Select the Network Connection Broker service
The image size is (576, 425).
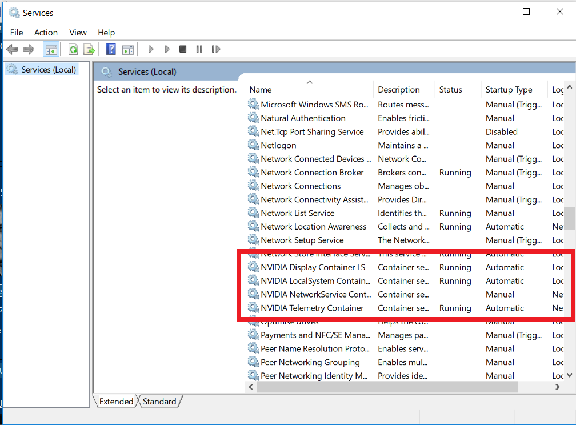coord(406,173)
